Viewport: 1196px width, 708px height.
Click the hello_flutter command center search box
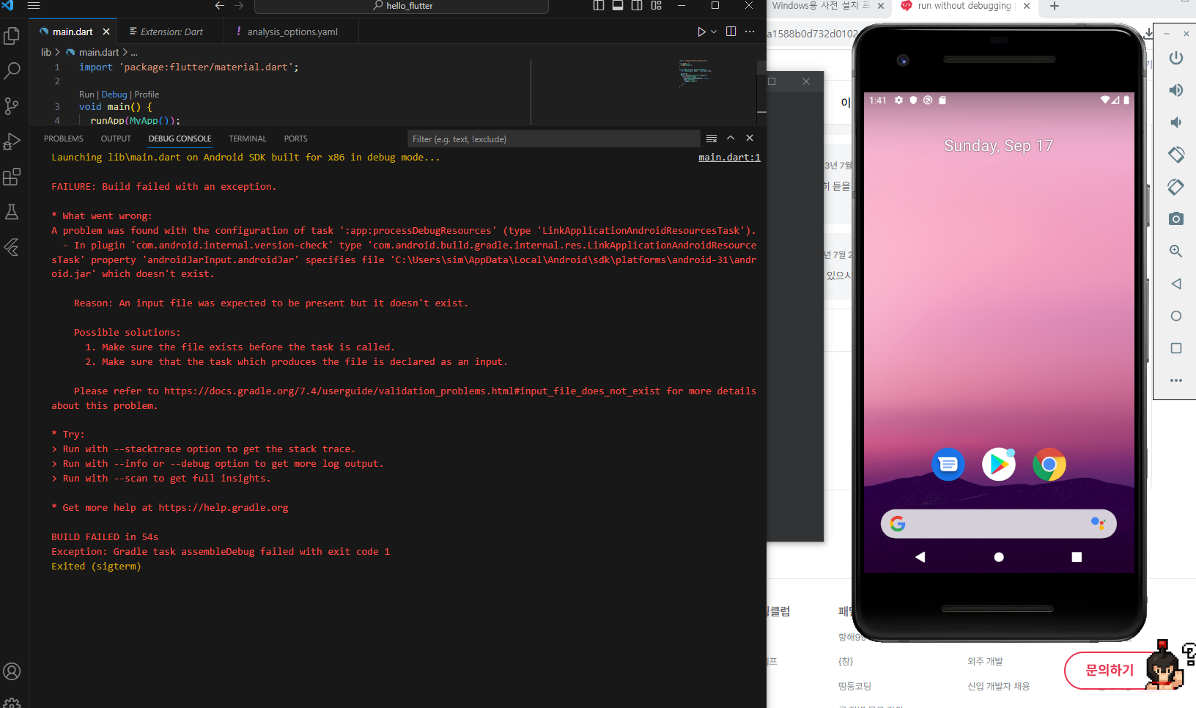(x=402, y=6)
